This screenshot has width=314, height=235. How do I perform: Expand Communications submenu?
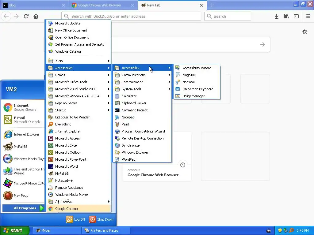pos(142,75)
